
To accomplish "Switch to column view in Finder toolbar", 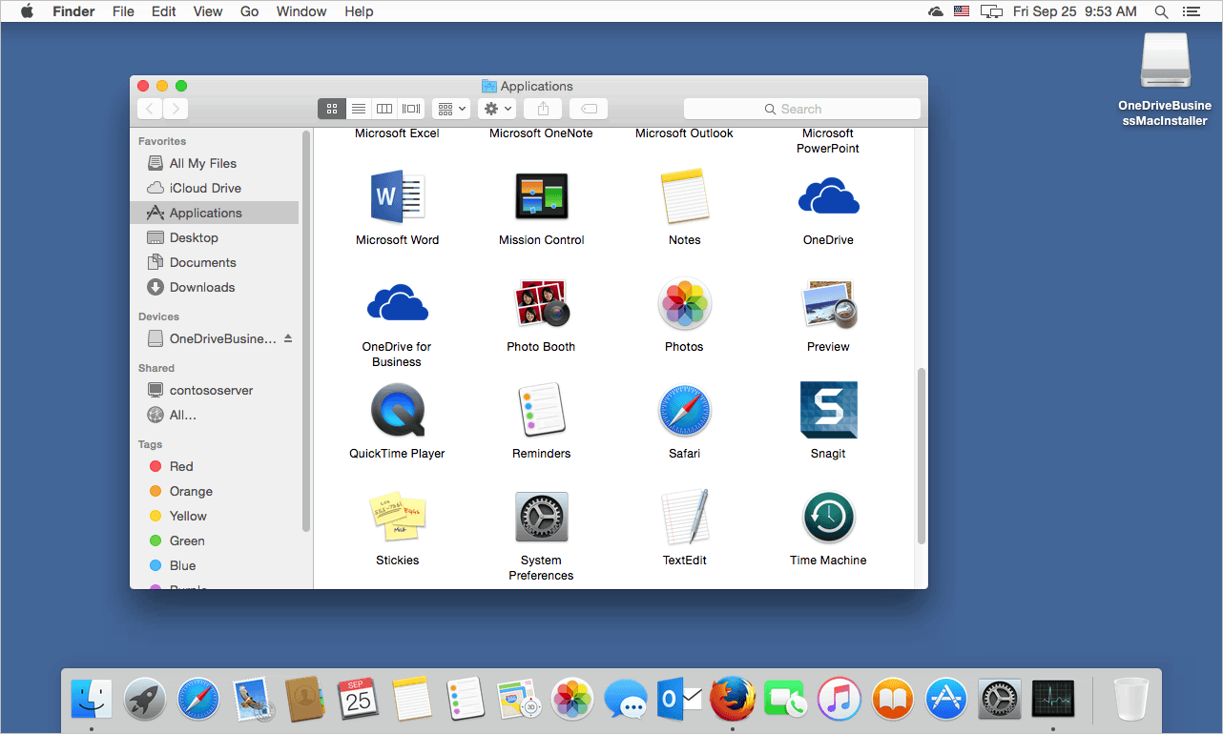I will coord(384,109).
